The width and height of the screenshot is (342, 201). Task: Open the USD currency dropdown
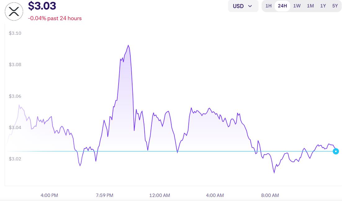coord(243,6)
